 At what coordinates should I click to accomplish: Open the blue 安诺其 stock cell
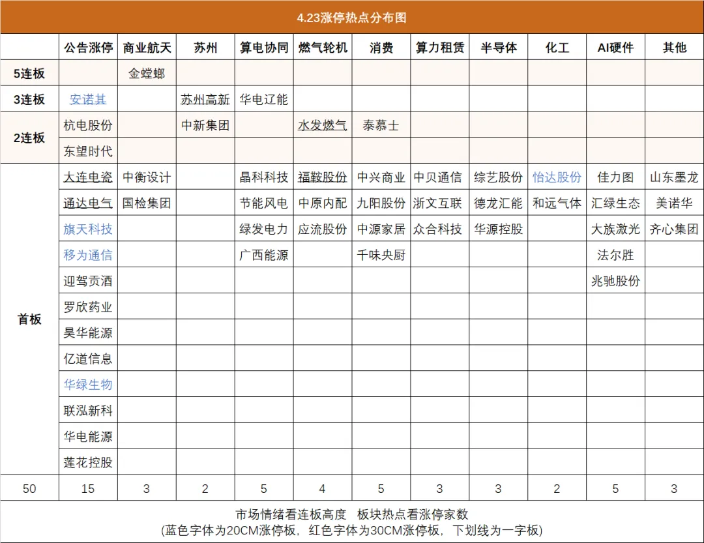pos(88,99)
